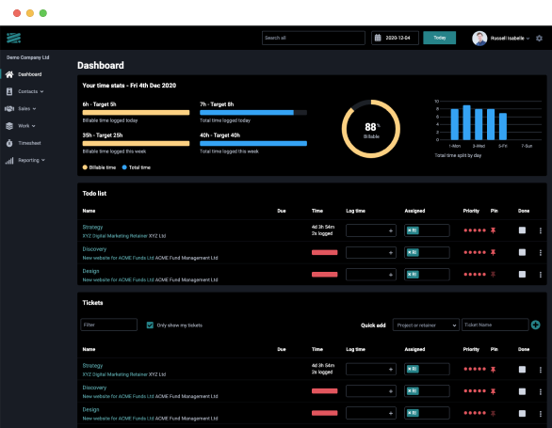Expand the Reporting sidebar menu

click(43, 160)
